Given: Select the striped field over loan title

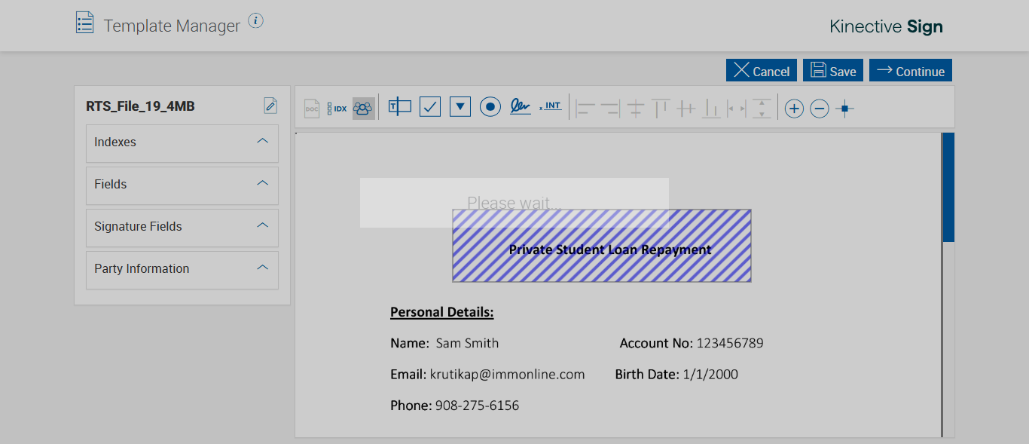Looking at the screenshot, I should pyautogui.click(x=602, y=246).
